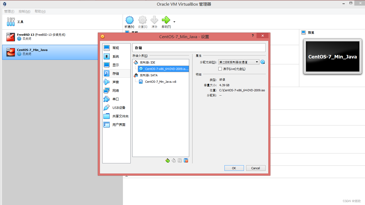Open the 帮助(H) menu
This screenshot has width=365, height=205.
tap(40, 11)
